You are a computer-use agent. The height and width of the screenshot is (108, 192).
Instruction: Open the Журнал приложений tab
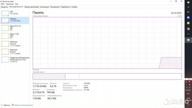tap(31, 7)
